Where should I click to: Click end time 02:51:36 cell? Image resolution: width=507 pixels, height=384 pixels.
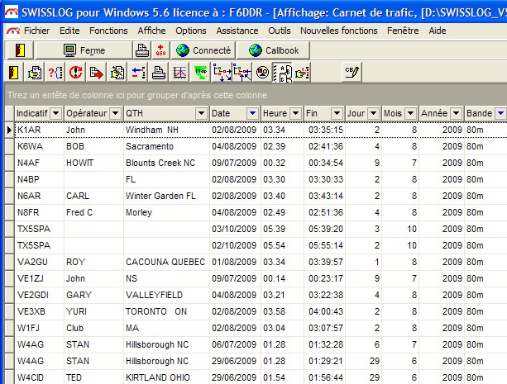click(325, 212)
